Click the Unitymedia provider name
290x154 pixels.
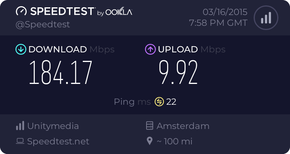(x=53, y=126)
